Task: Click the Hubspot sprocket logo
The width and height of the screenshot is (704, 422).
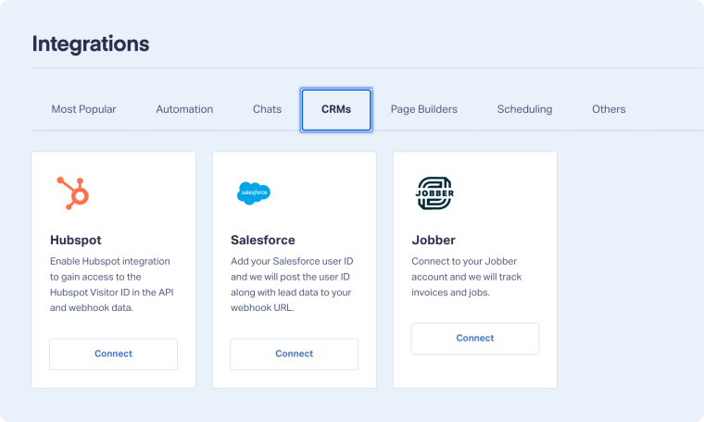Action: pos(73,193)
